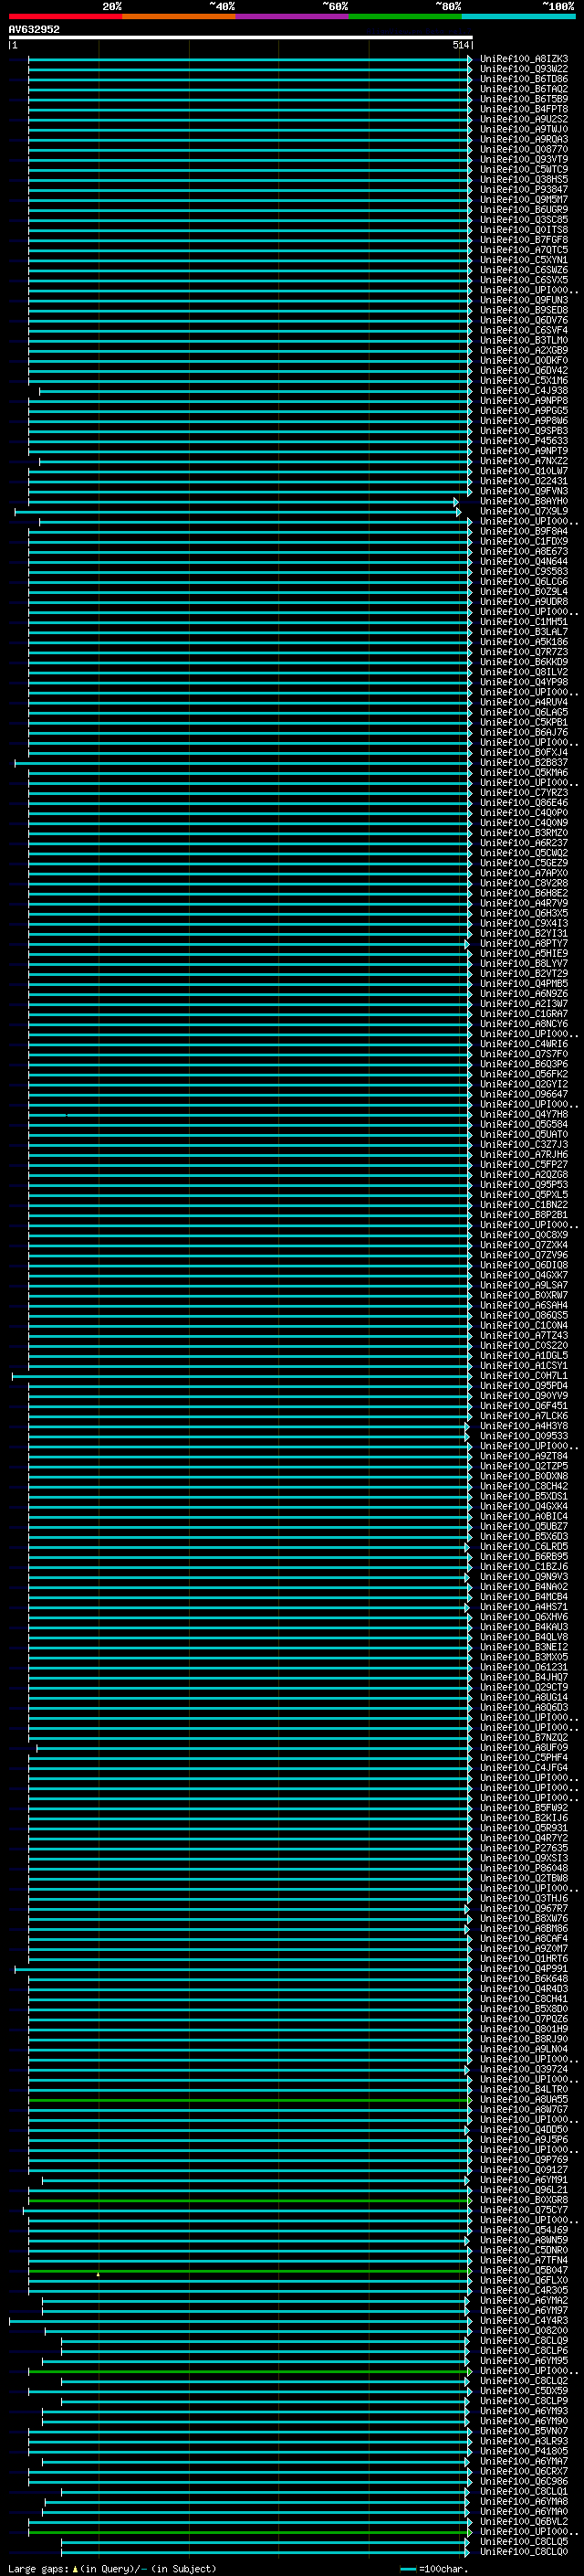Select label UniRef100_B3TLM0

[x=524, y=341]
